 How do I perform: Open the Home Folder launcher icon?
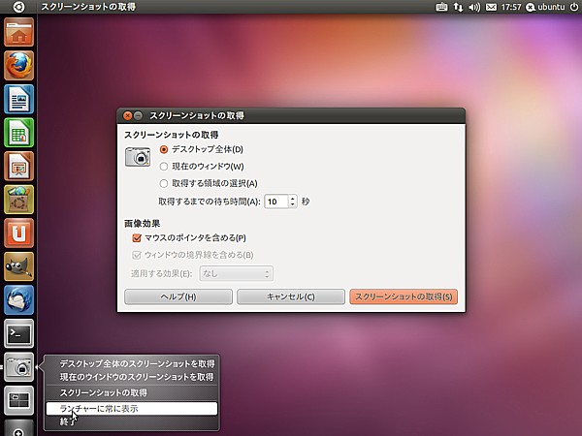pyautogui.click(x=19, y=32)
